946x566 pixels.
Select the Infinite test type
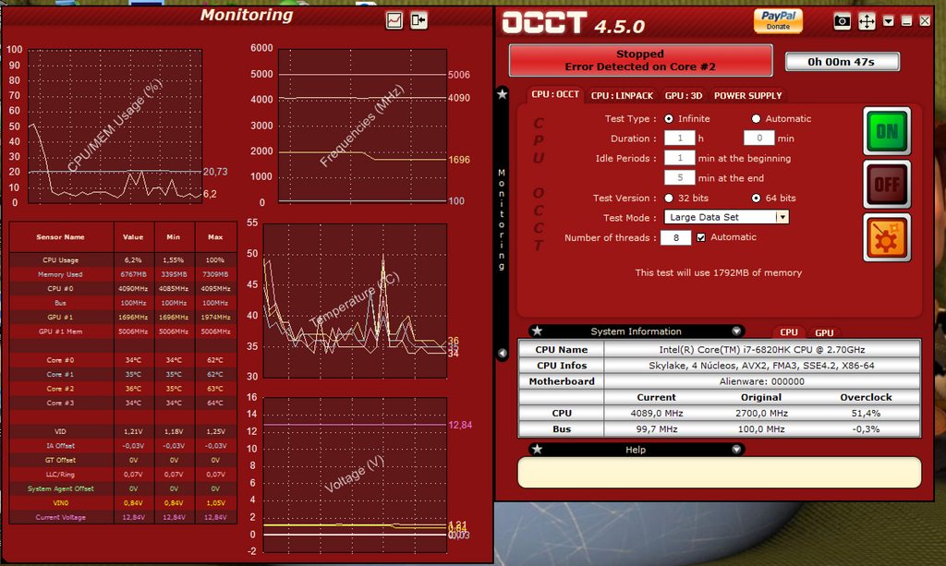[x=669, y=119]
